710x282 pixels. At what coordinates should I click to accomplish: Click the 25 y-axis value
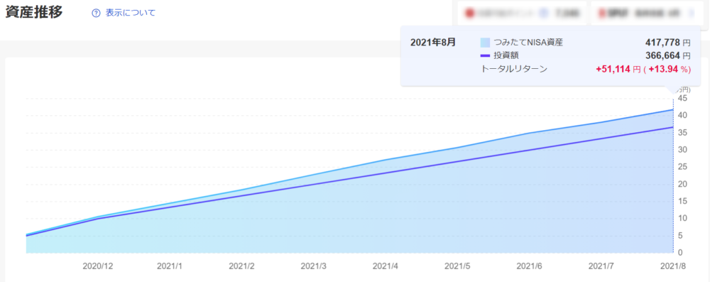(x=682, y=167)
